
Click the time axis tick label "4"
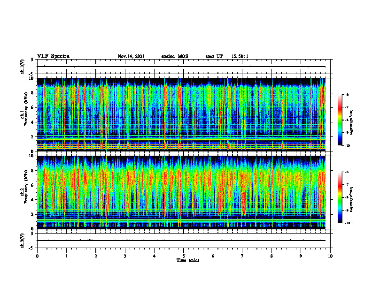coord(155,256)
